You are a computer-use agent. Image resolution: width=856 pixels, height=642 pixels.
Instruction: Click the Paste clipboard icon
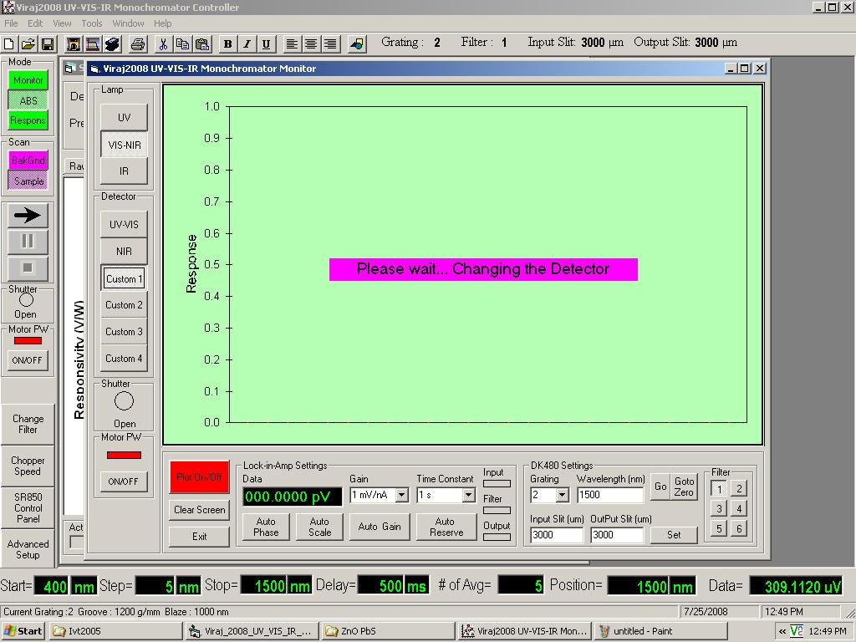(202, 43)
